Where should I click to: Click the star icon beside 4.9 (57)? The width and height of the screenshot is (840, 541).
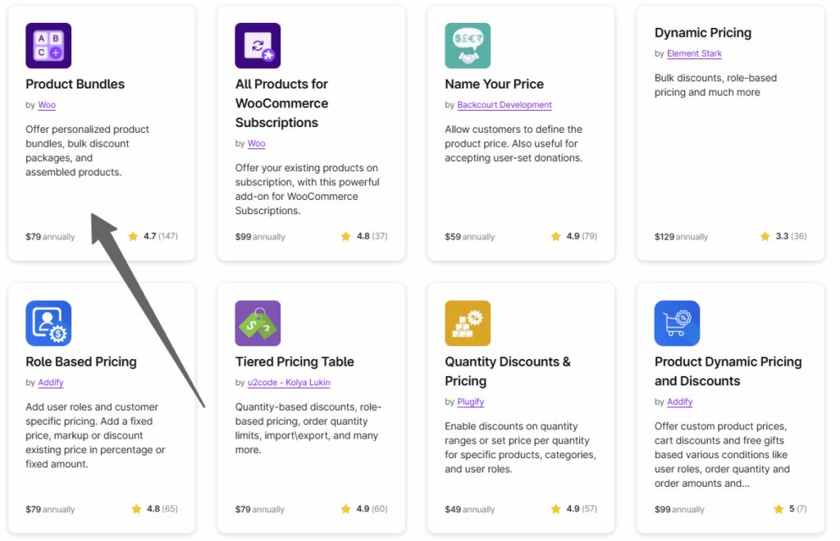(x=556, y=508)
